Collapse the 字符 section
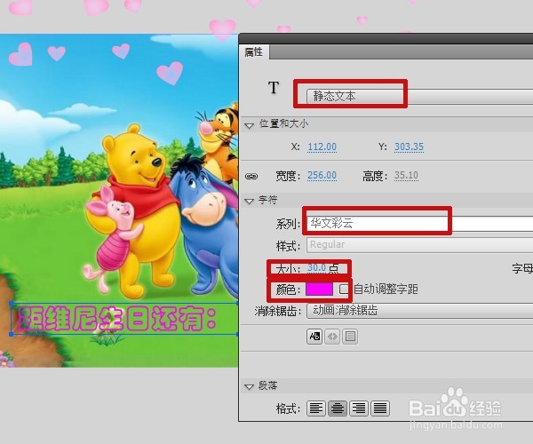This screenshot has width=533, height=444. tap(249, 202)
